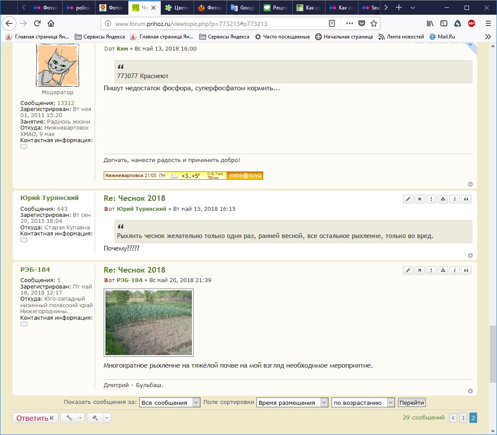Show information for РЭБ-184's post

click(454, 270)
